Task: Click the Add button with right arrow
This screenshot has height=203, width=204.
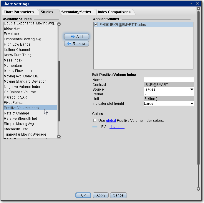Action: coord(77,37)
